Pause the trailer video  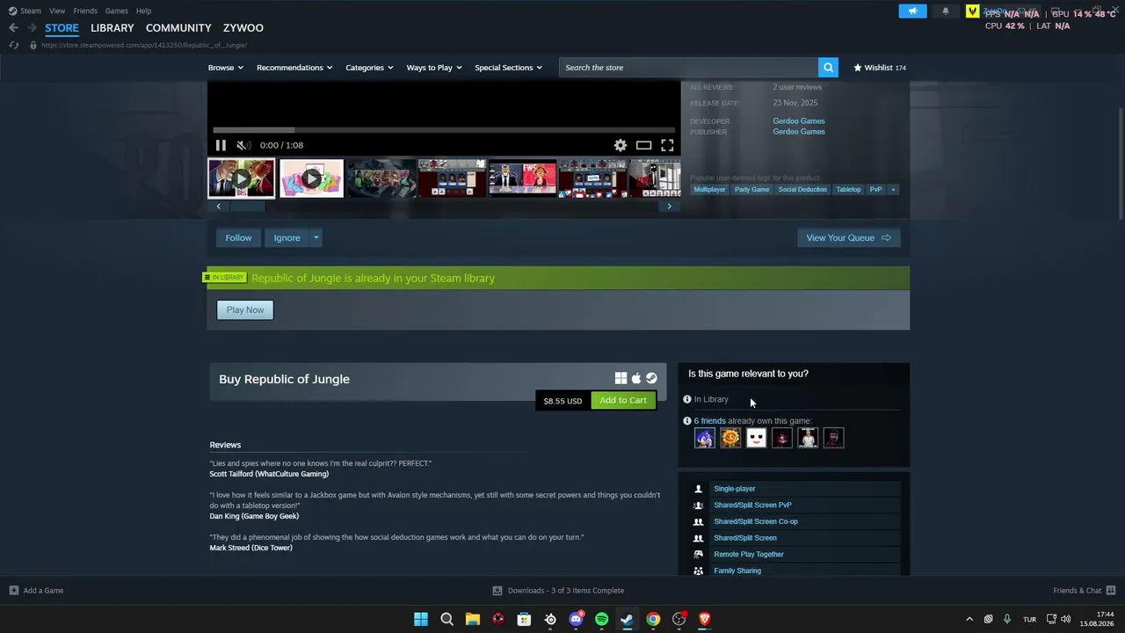(221, 145)
